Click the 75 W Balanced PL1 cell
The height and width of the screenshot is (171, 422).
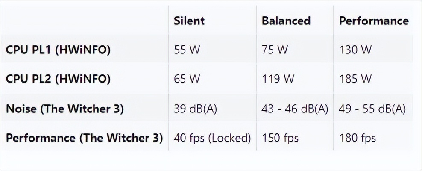(275, 50)
